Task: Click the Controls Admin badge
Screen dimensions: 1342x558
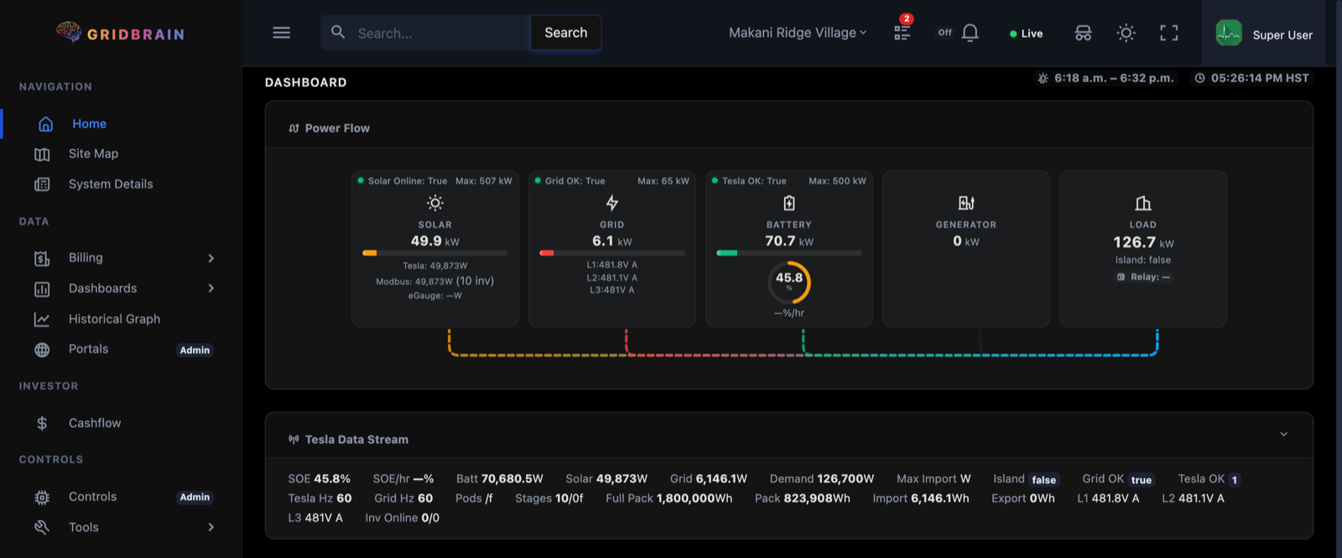Action: [x=195, y=497]
